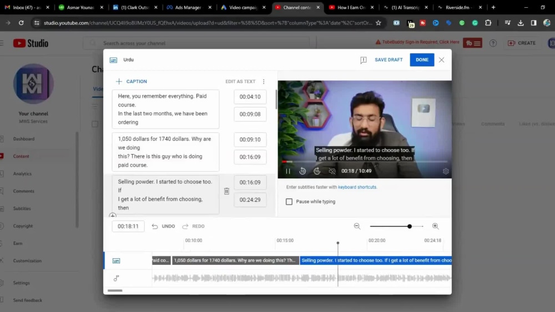The height and width of the screenshot is (312, 555).
Task: Click the video progress bar
Action: (365, 161)
